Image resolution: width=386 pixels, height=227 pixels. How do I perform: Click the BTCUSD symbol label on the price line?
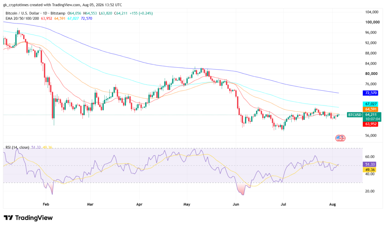click(355, 115)
